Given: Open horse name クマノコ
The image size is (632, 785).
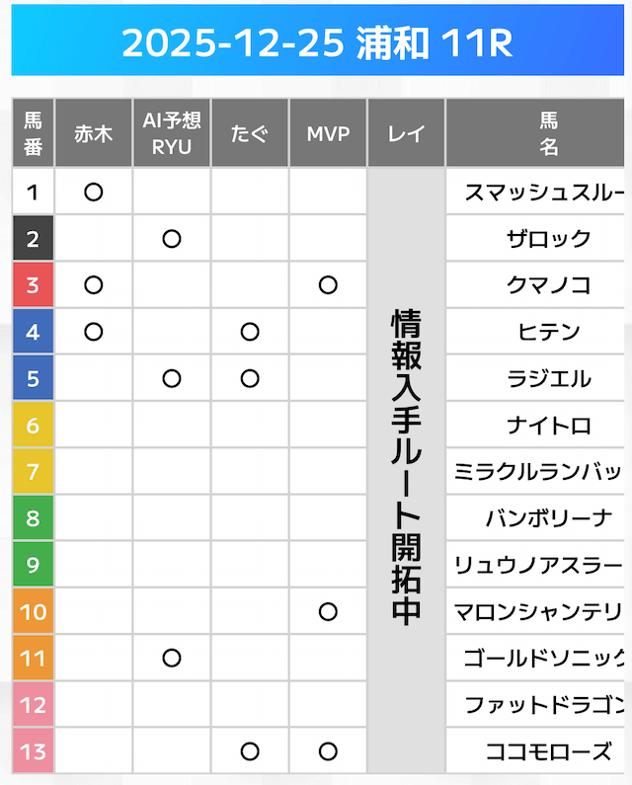Looking at the screenshot, I should 548,285.
